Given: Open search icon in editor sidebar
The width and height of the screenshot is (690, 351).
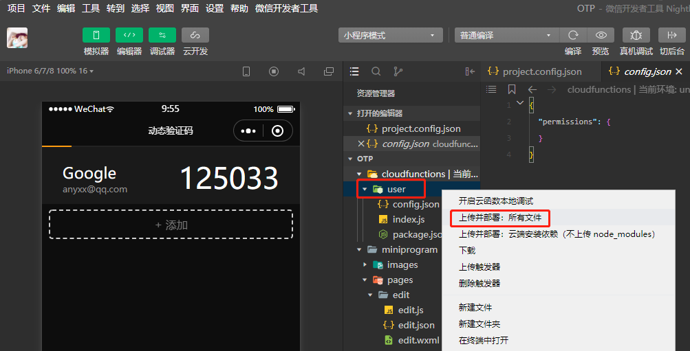Looking at the screenshot, I should (x=376, y=71).
